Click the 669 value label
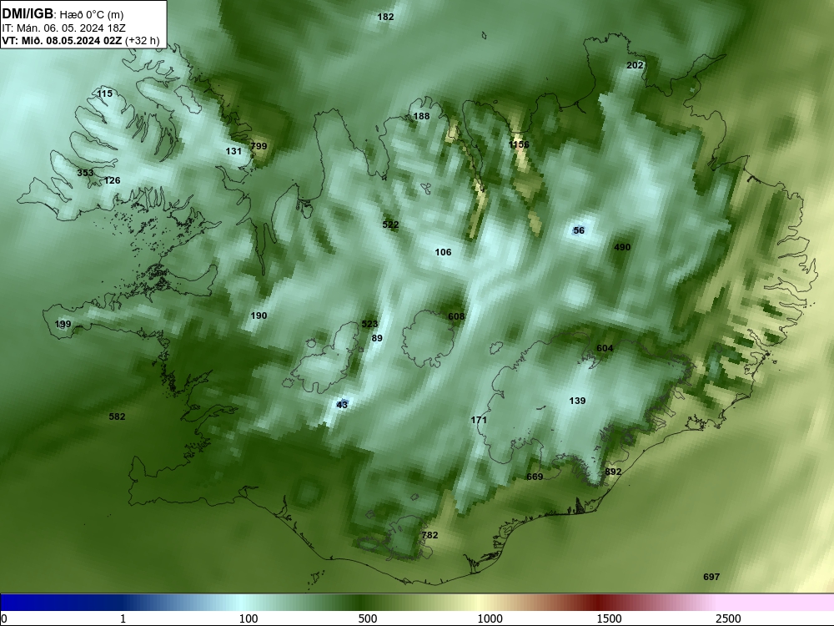Image resolution: width=834 pixels, height=626 pixels. point(535,477)
